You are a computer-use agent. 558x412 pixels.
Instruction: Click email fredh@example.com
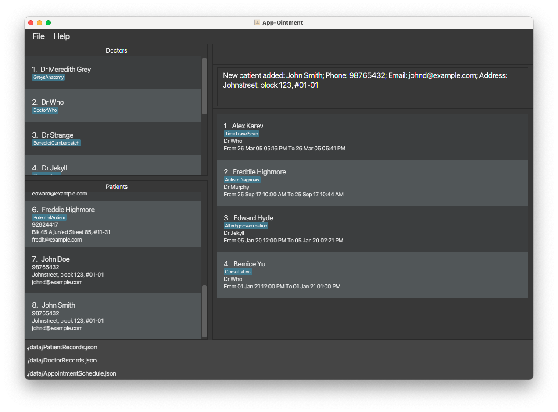[57, 240]
